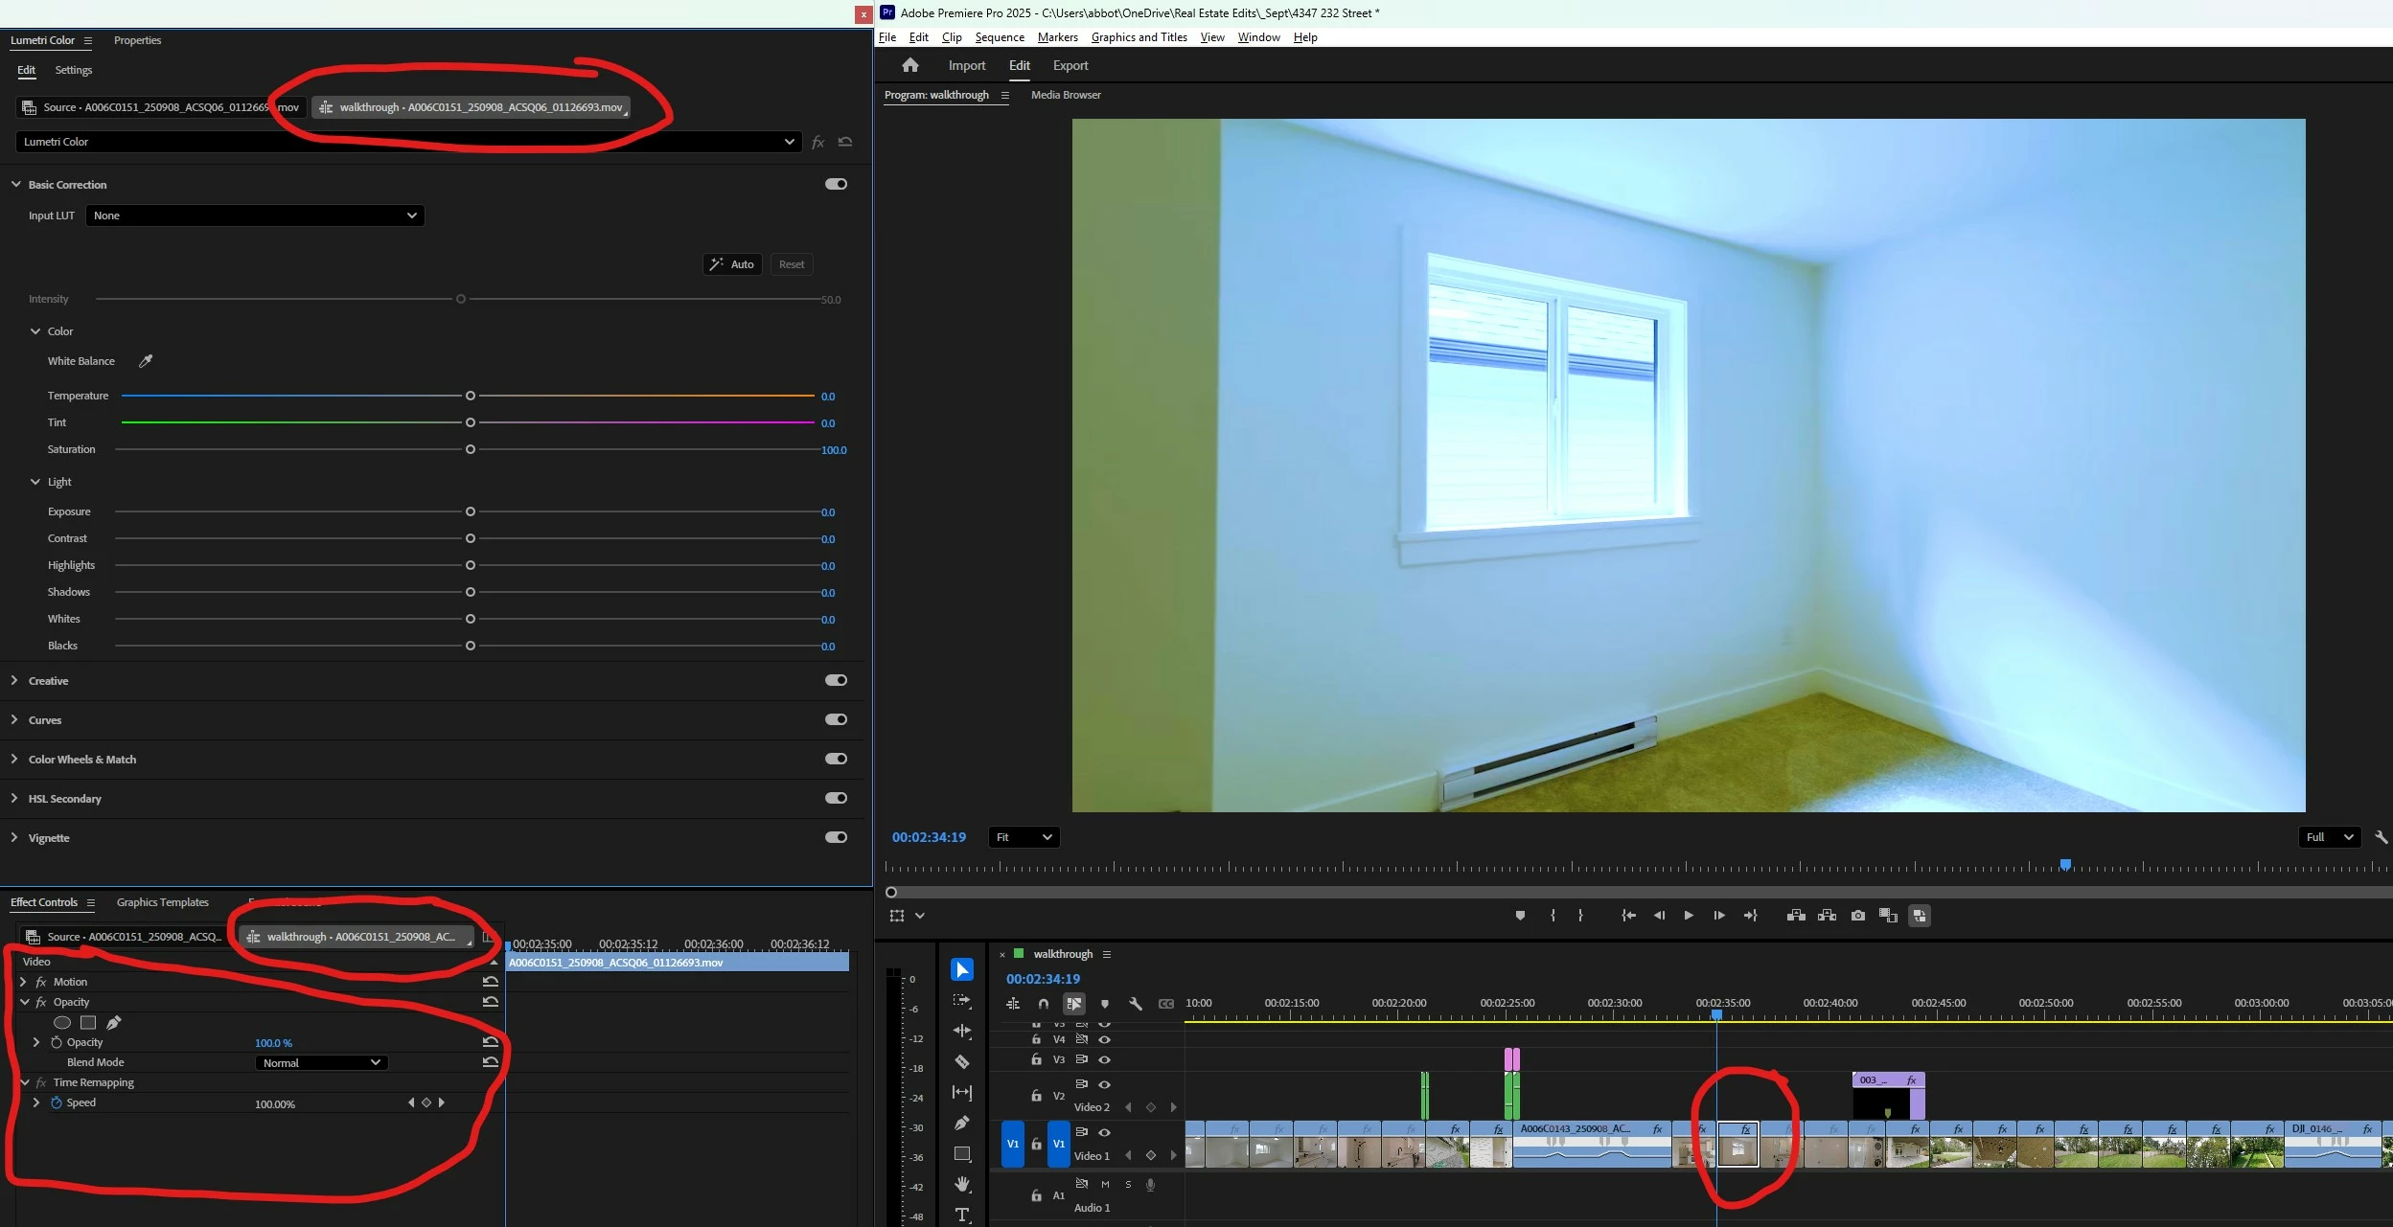Image resolution: width=2393 pixels, height=1227 pixels.
Task: Switch to the Media Browser tab
Action: click(1065, 95)
